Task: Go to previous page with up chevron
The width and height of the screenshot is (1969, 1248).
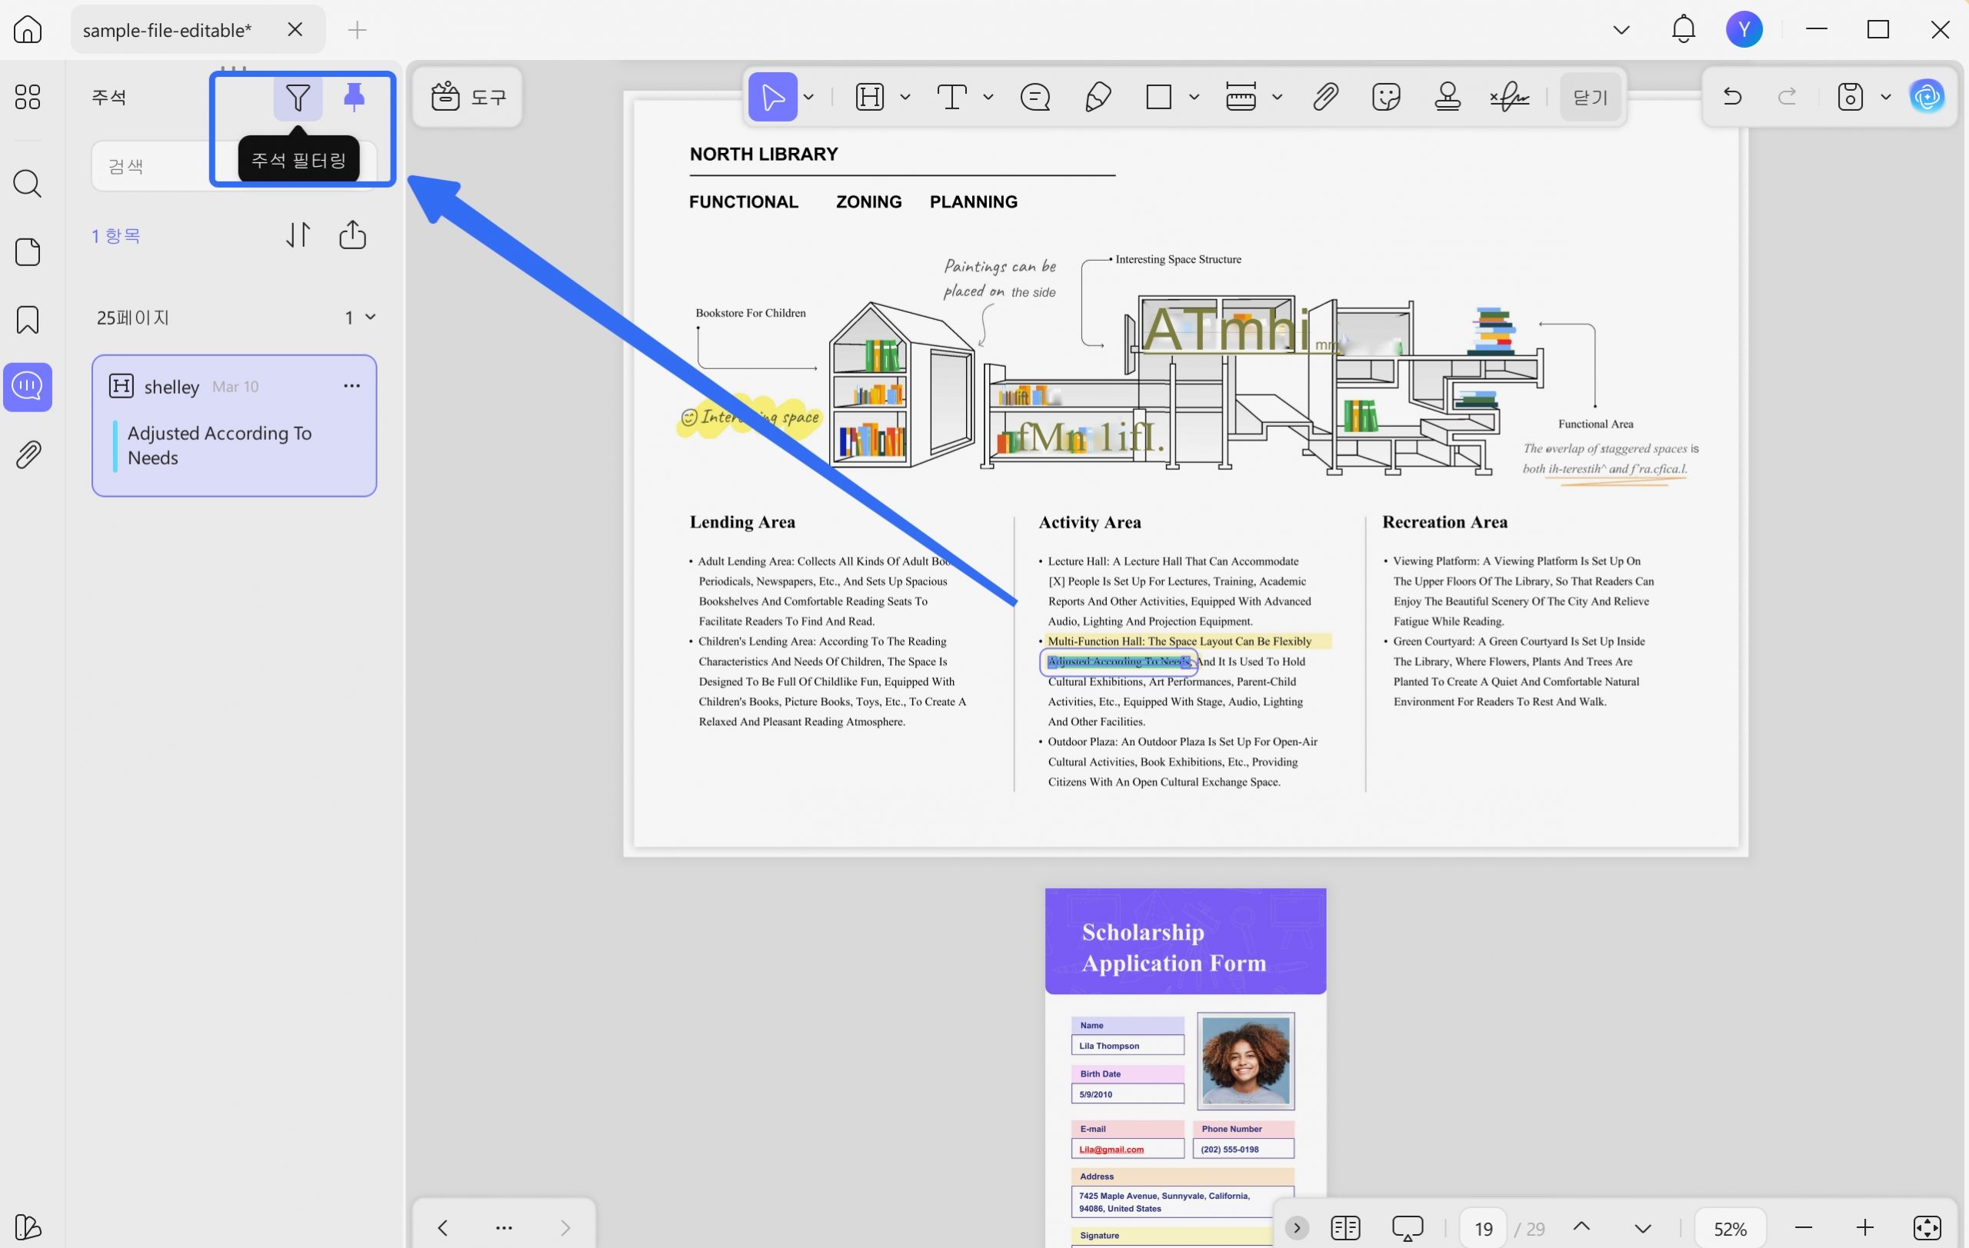Action: (x=1581, y=1226)
